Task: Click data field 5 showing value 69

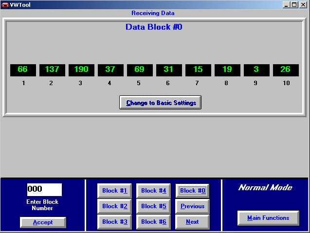Action: click(140, 70)
